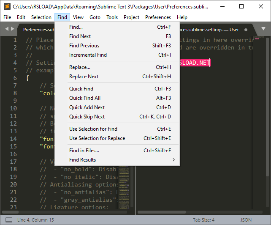Maximize the Sublime Text window
Image resolution: width=271 pixels, height=225 pixels.
(241, 7)
